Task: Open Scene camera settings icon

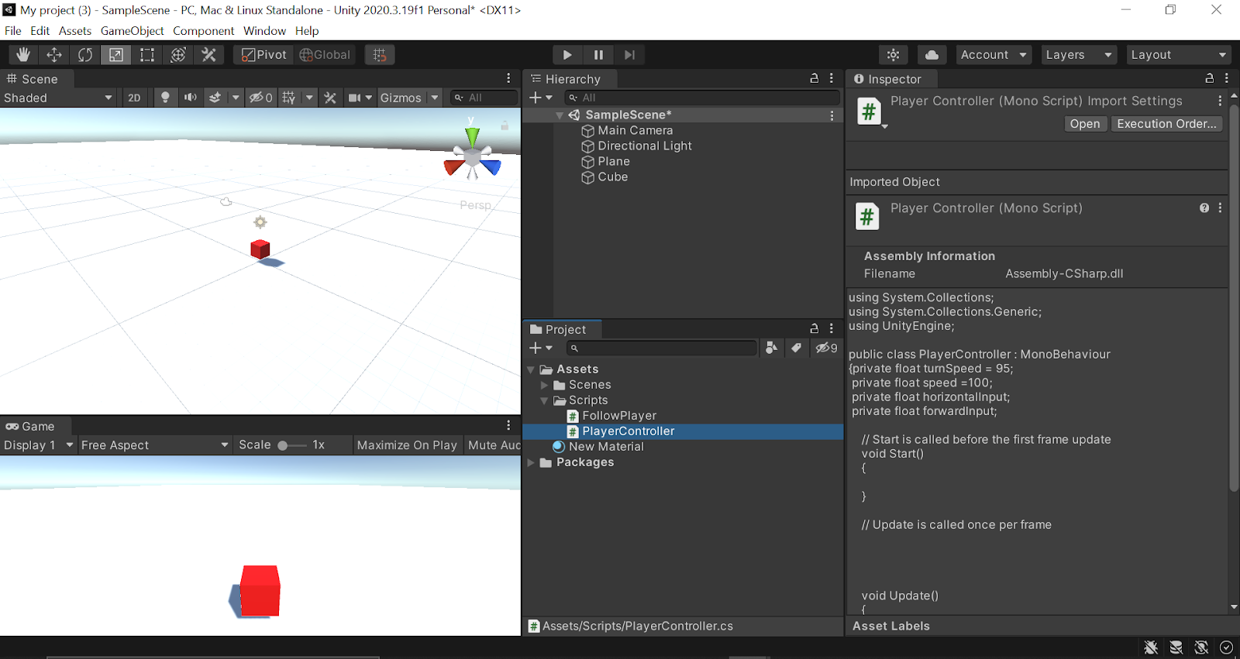Action: click(x=355, y=98)
